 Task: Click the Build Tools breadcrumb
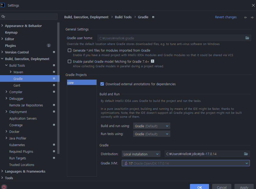click(123, 17)
